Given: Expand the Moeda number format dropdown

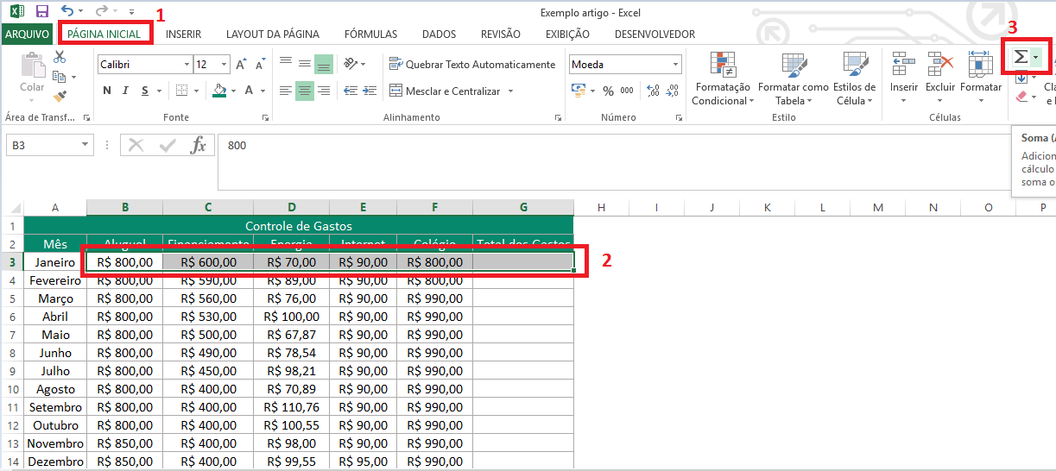Looking at the screenshot, I should pos(675,65).
